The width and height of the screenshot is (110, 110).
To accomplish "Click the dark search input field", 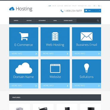I will click(87, 21).
